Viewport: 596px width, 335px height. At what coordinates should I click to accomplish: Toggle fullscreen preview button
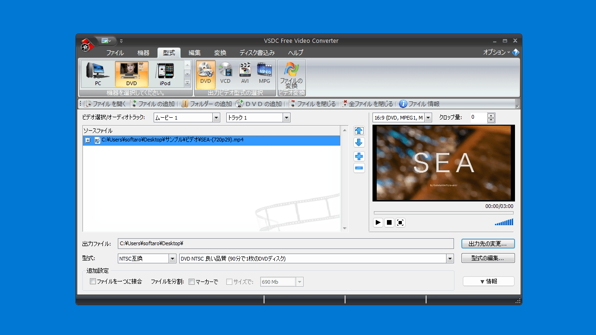(x=400, y=223)
